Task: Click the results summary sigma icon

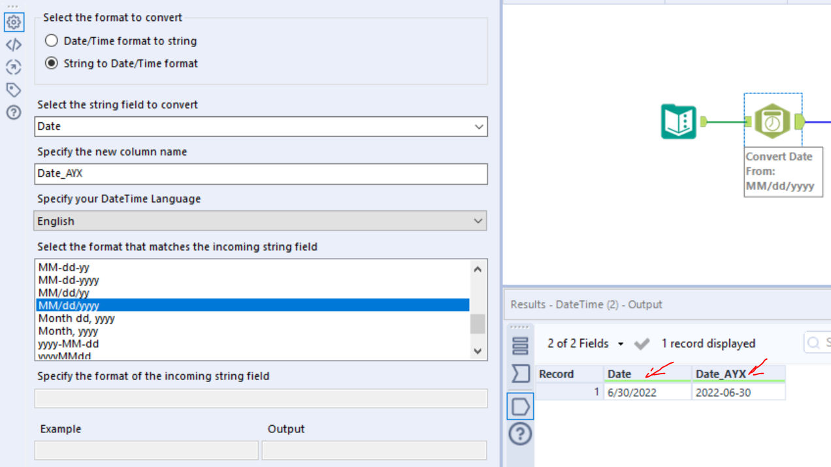Action: [x=520, y=374]
